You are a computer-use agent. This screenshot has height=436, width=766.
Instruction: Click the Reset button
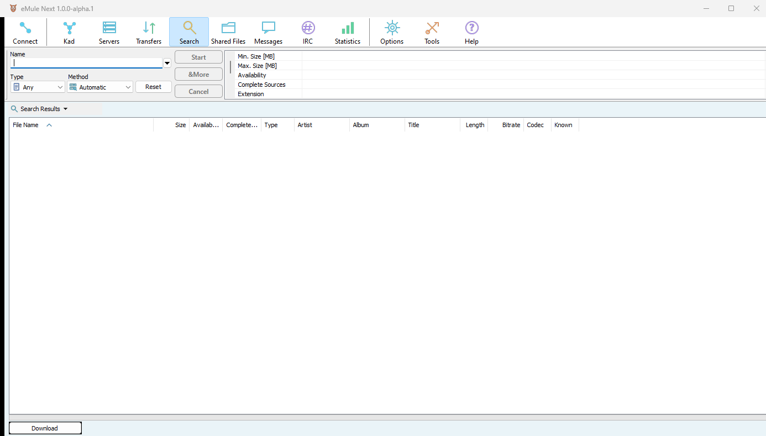154,87
